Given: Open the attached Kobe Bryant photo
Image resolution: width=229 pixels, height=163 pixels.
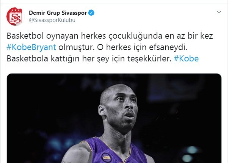Looking at the screenshot, I should point(114,118).
